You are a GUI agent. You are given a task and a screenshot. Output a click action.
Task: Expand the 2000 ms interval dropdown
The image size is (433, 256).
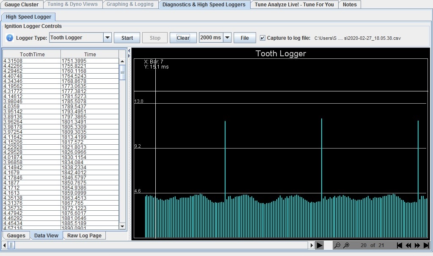coord(227,38)
